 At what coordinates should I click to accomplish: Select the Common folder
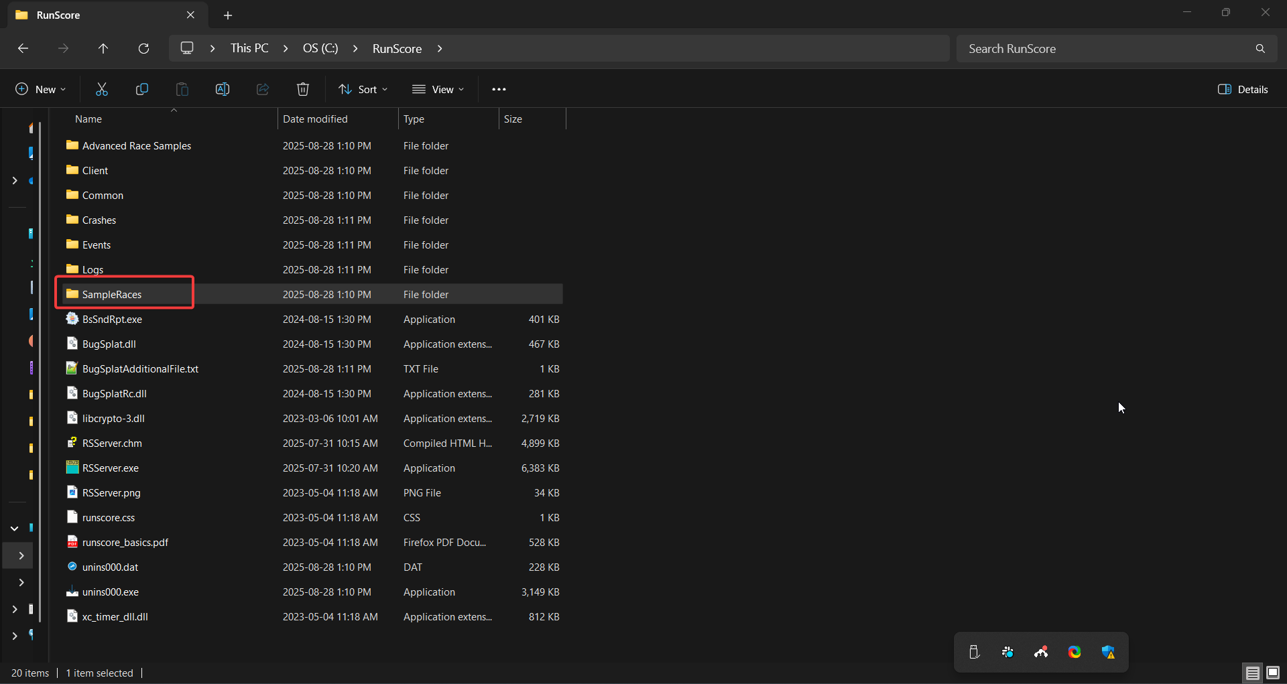click(x=95, y=195)
